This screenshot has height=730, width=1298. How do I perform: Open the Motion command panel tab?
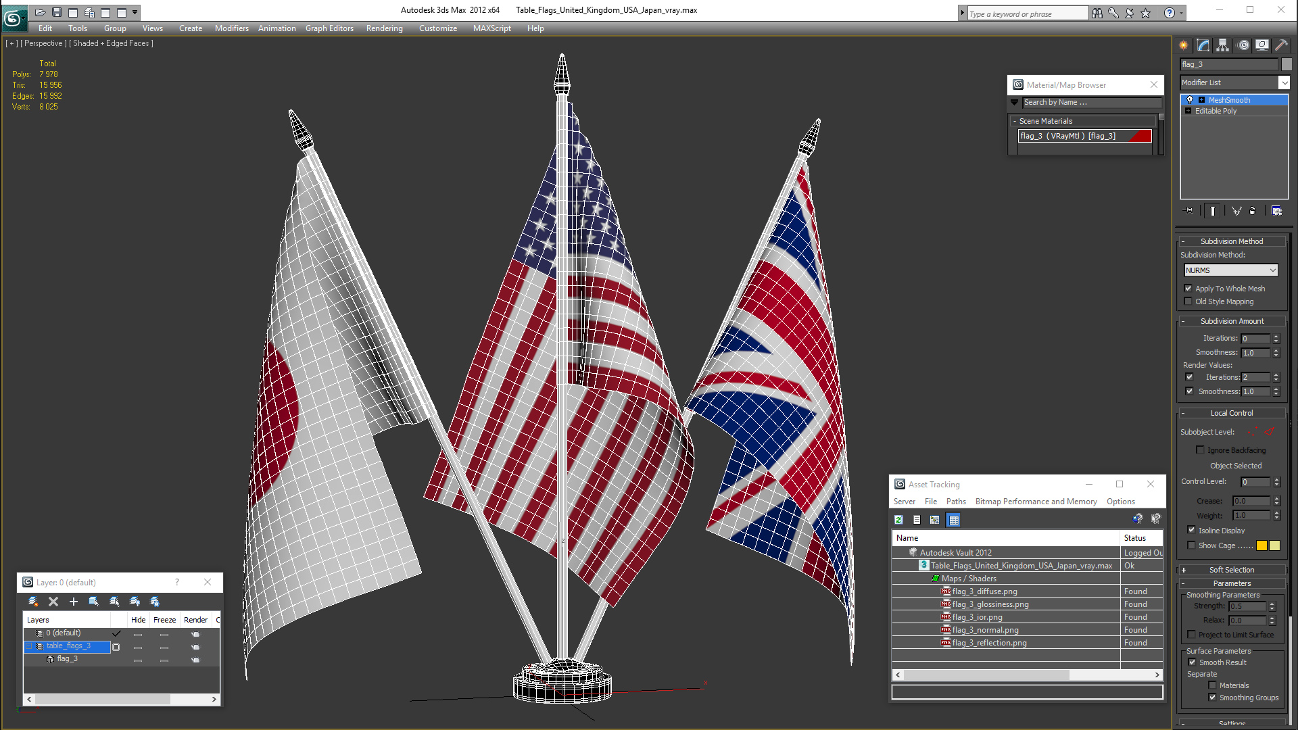click(1243, 45)
